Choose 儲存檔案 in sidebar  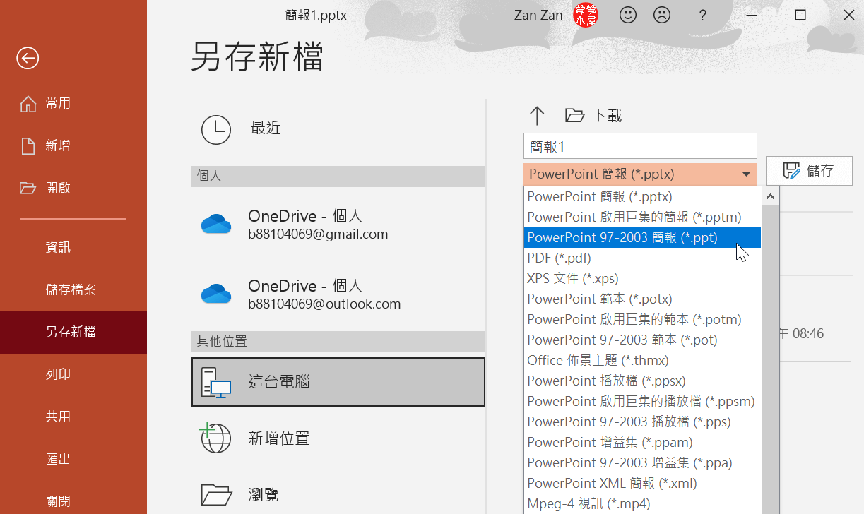(73, 290)
